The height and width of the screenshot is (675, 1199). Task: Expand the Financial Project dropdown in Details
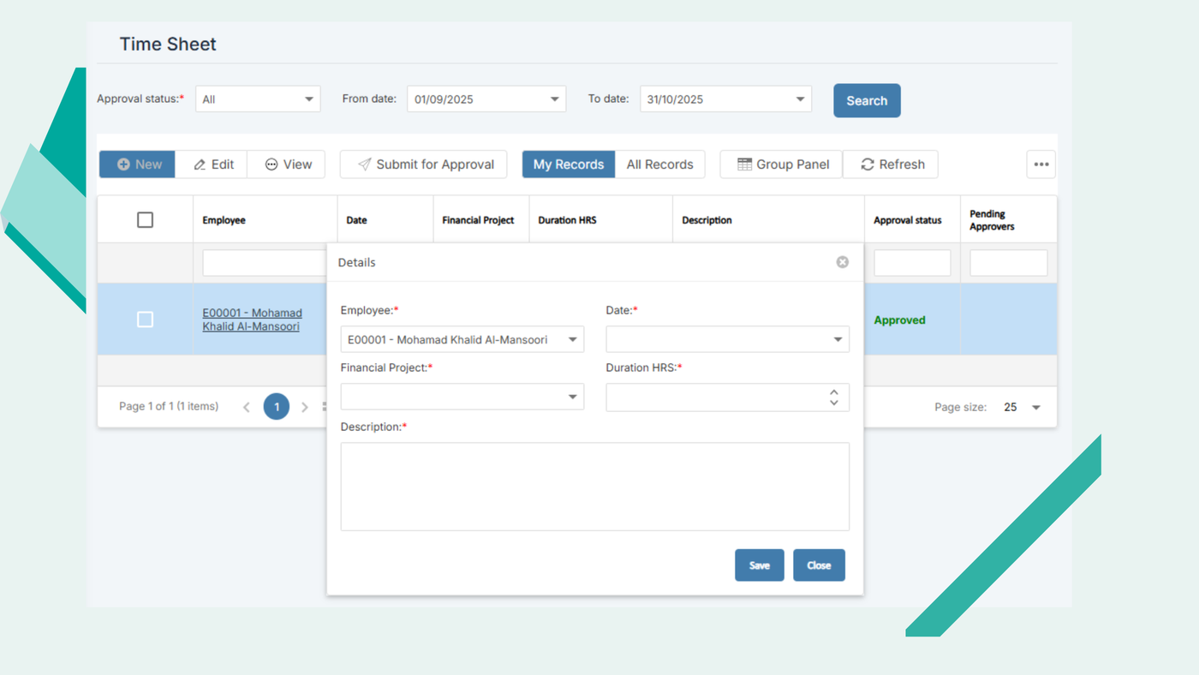[x=572, y=397]
